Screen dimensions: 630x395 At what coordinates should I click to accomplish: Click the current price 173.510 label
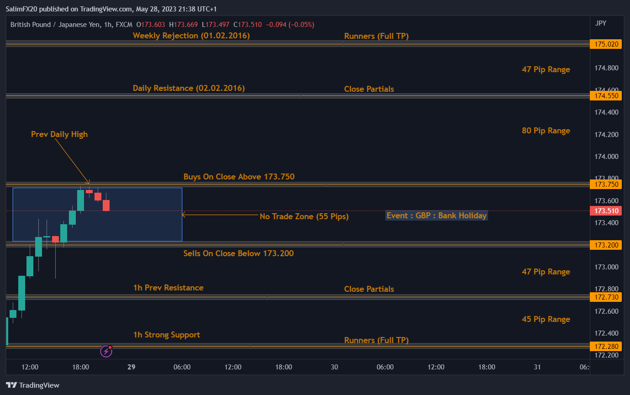click(x=606, y=211)
